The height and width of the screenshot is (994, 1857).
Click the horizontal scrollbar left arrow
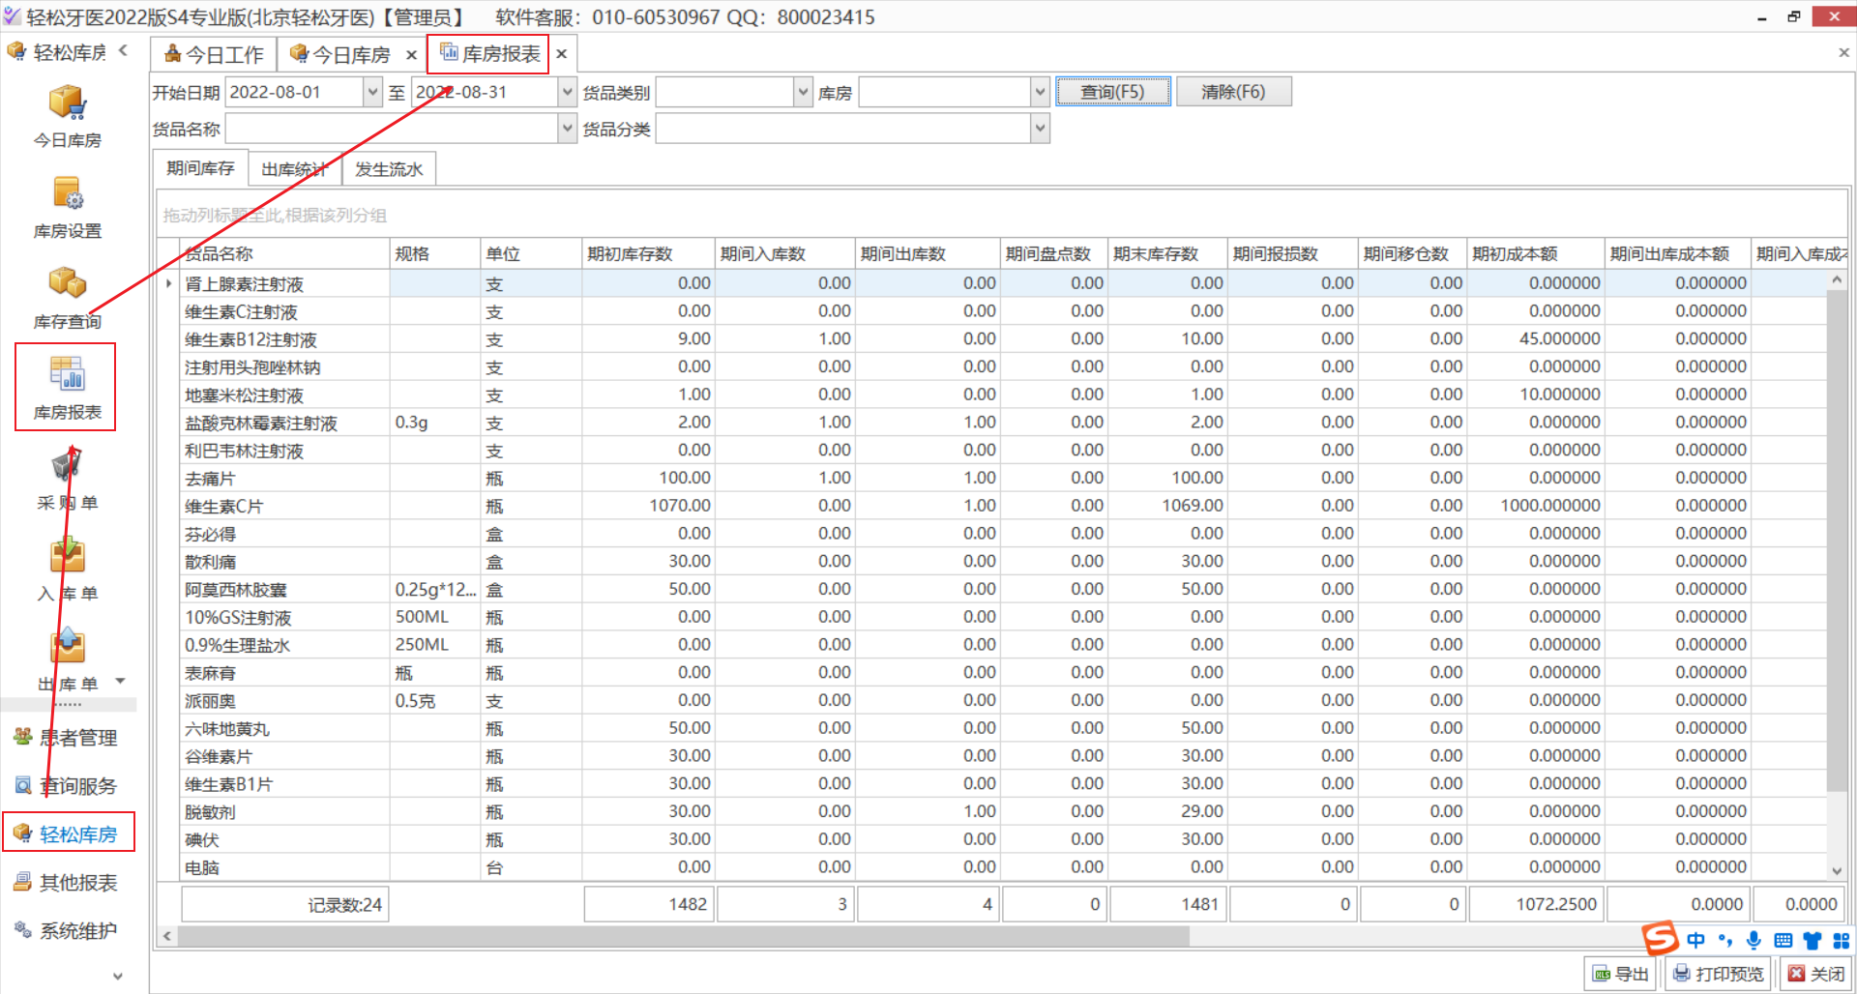pyautogui.click(x=167, y=936)
